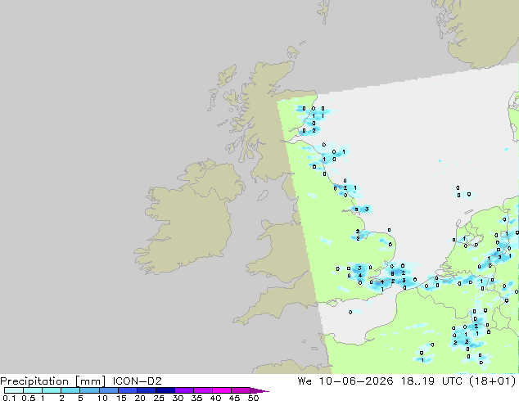Click the legend tick label "35"
The height and width of the screenshot is (401, 519).
pos(196,398)
